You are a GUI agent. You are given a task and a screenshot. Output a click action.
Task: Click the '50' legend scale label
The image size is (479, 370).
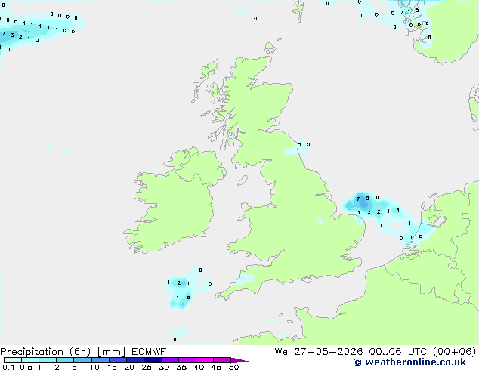point(233,367)
